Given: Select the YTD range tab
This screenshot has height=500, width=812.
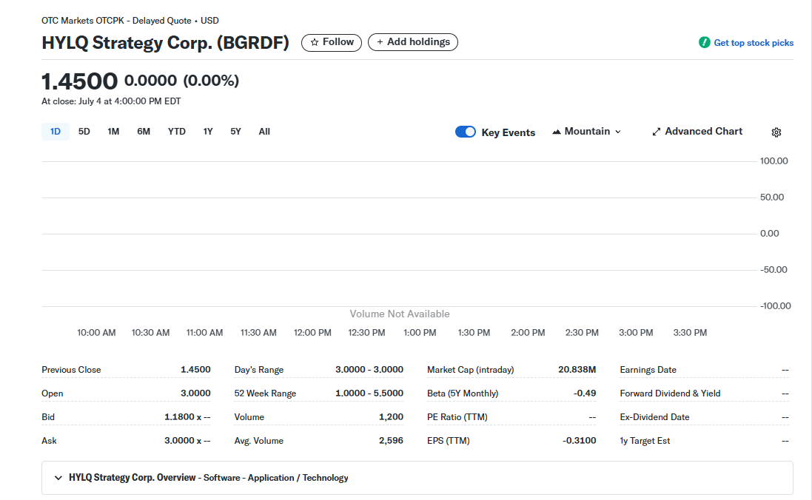Looking at the screenshot, I should coord(177,132).
